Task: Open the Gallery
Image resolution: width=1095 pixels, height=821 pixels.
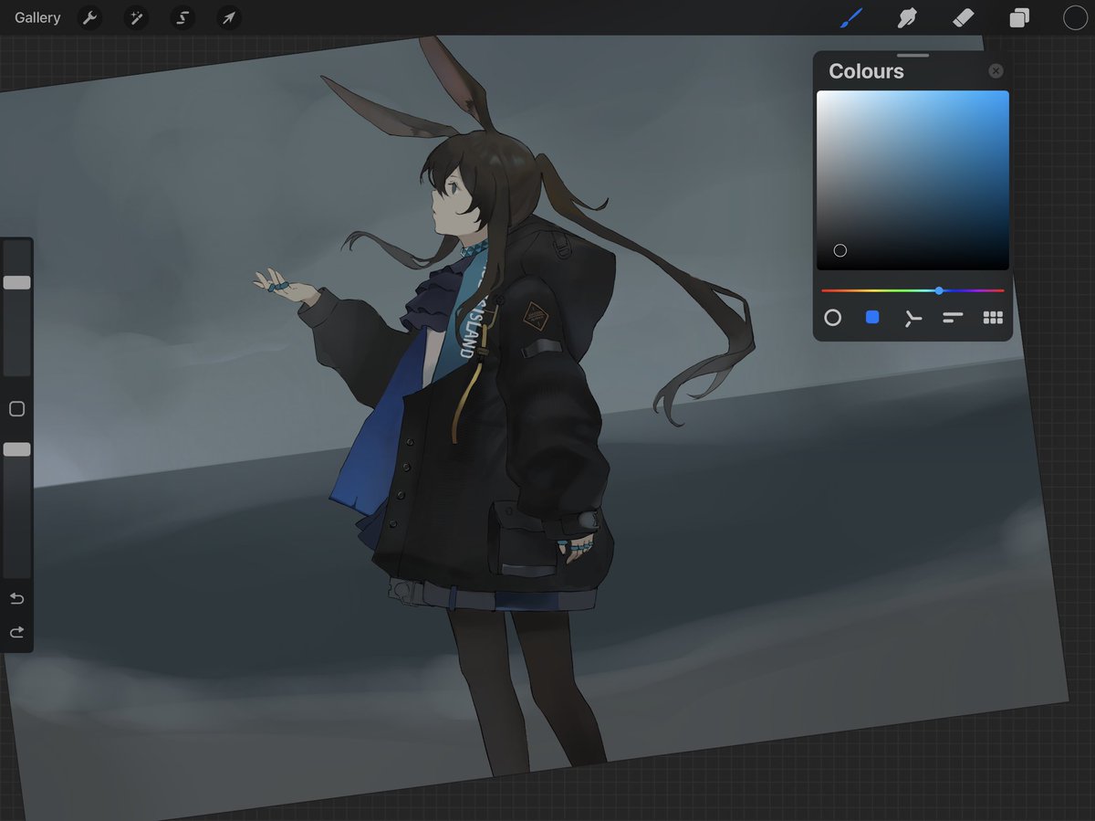Action: point(37,17)
